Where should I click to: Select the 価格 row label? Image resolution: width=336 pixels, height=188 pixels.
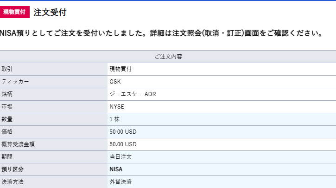point(7,132)
